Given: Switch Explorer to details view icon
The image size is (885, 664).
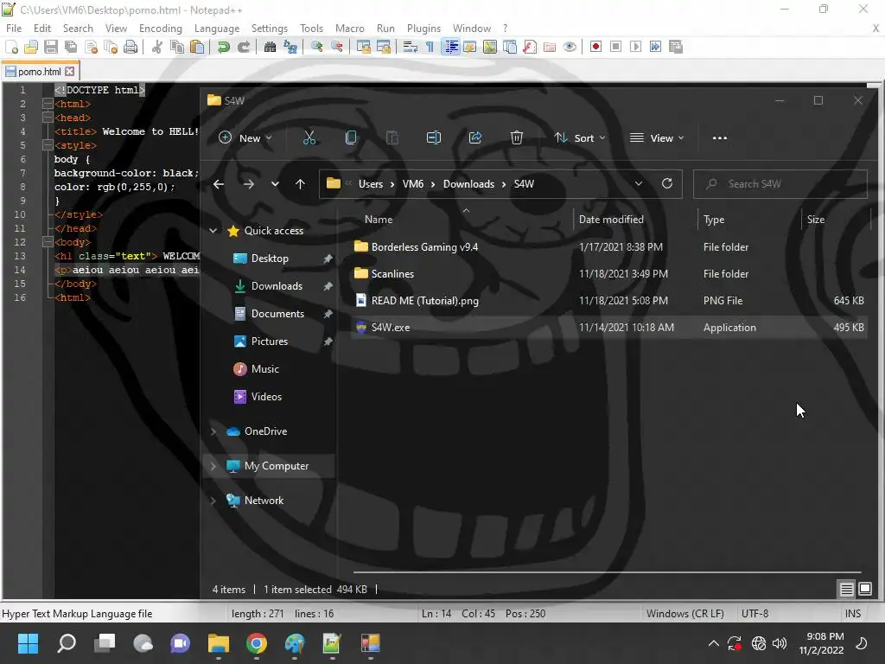Looking at the screenshot, I should pyautogui.click(x=847, y=590).
